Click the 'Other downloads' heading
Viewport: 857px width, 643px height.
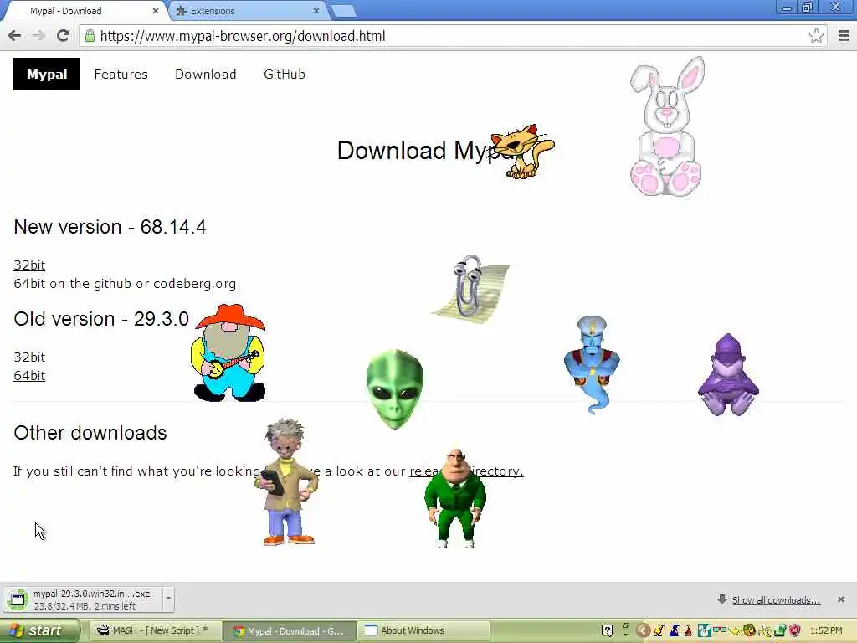(x=90, y=433)
